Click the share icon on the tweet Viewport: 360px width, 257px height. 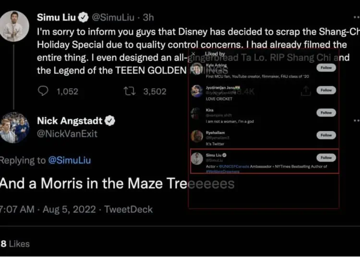(x=306, y=91)
